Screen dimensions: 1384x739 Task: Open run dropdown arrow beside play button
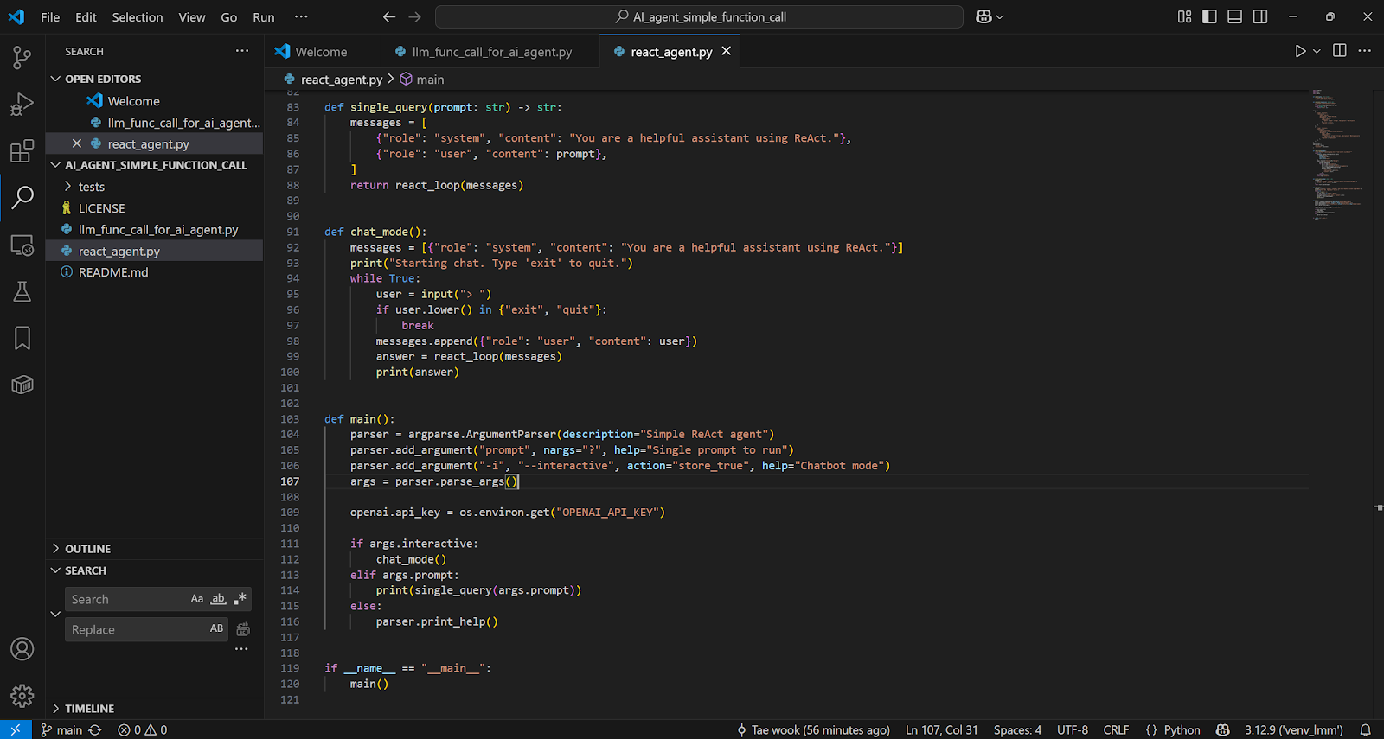point(1317,51)
